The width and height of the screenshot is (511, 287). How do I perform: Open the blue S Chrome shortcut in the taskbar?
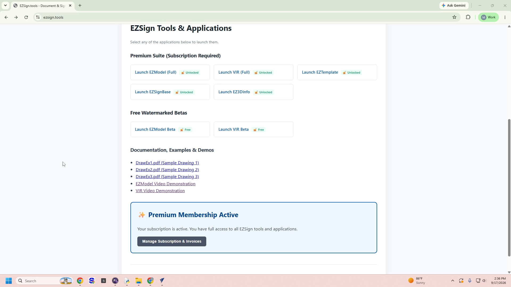[92, 281]
